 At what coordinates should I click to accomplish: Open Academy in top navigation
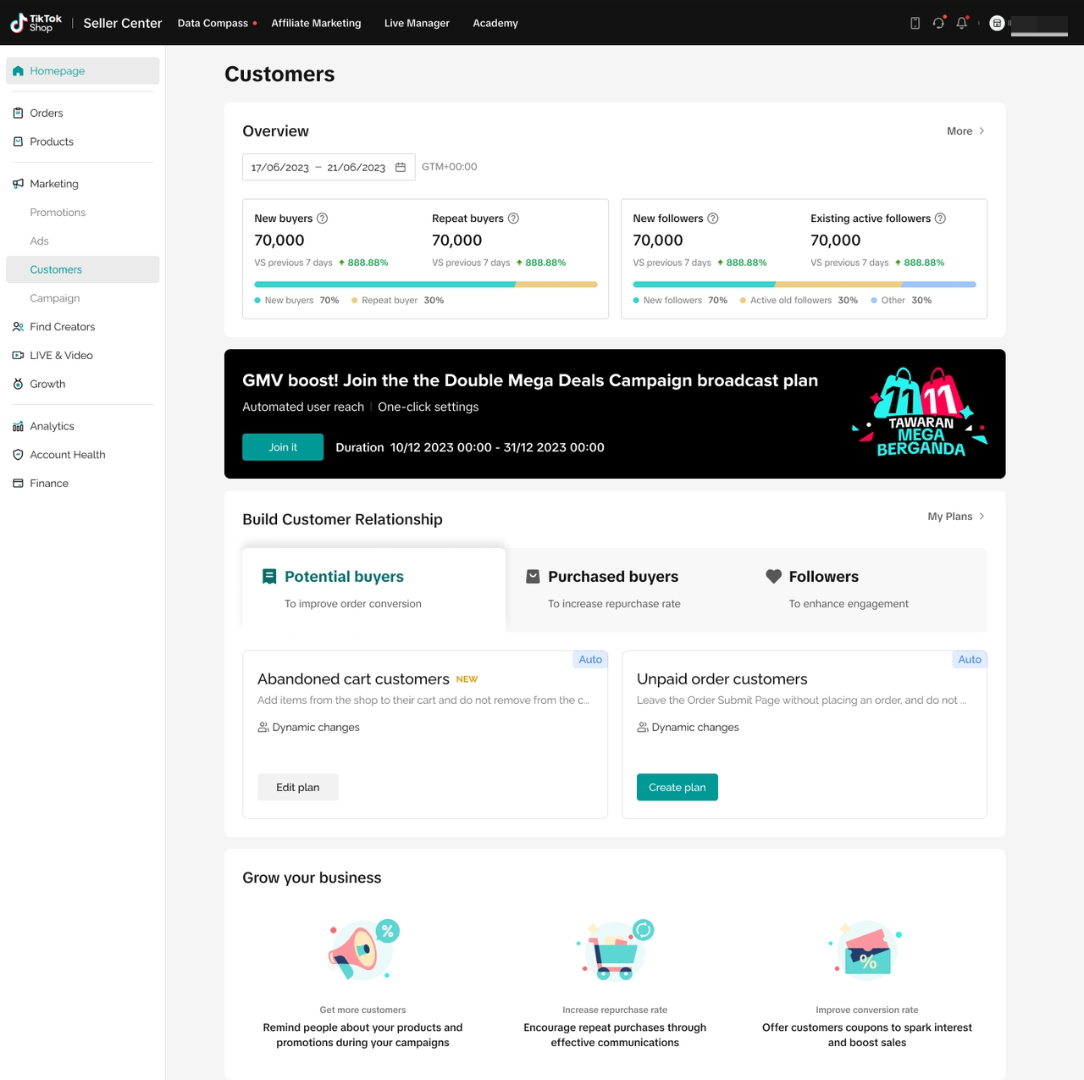click(495, 23)
